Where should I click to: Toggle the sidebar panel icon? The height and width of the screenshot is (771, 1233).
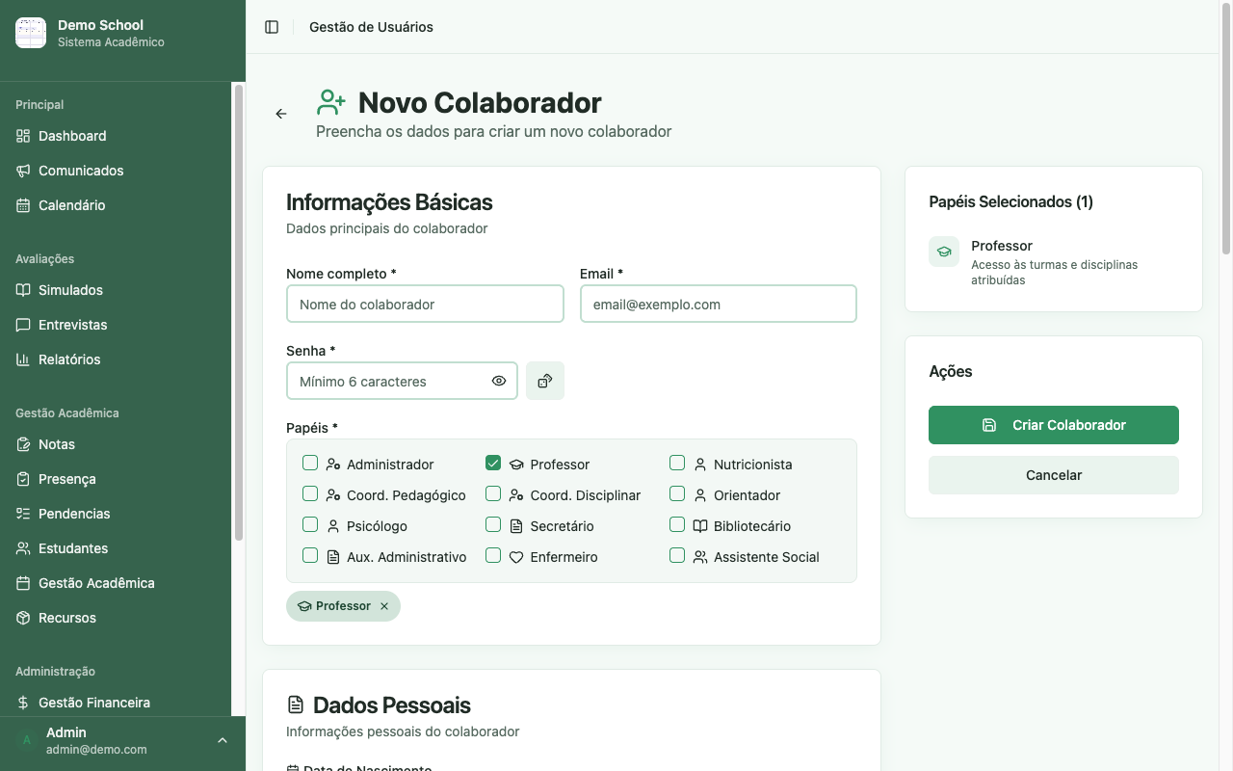click(272, 27)
